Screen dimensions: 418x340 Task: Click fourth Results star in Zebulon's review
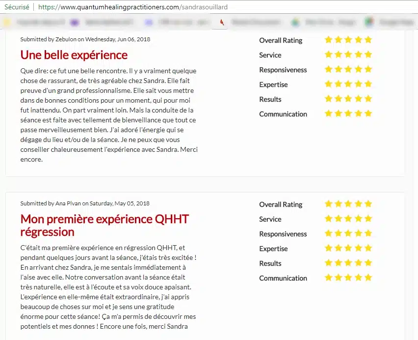pos(358,99)
